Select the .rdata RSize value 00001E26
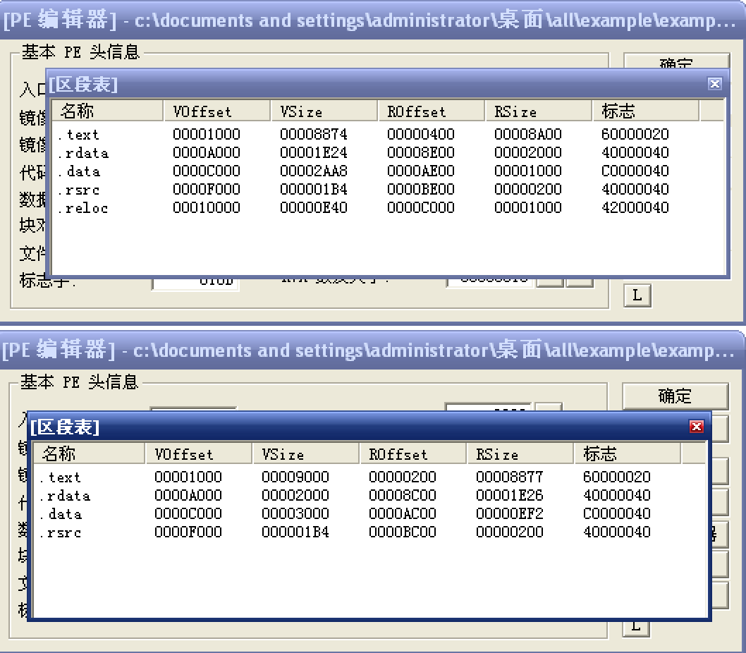This screenshot has height=653, width=746. [x=509, y=496]
